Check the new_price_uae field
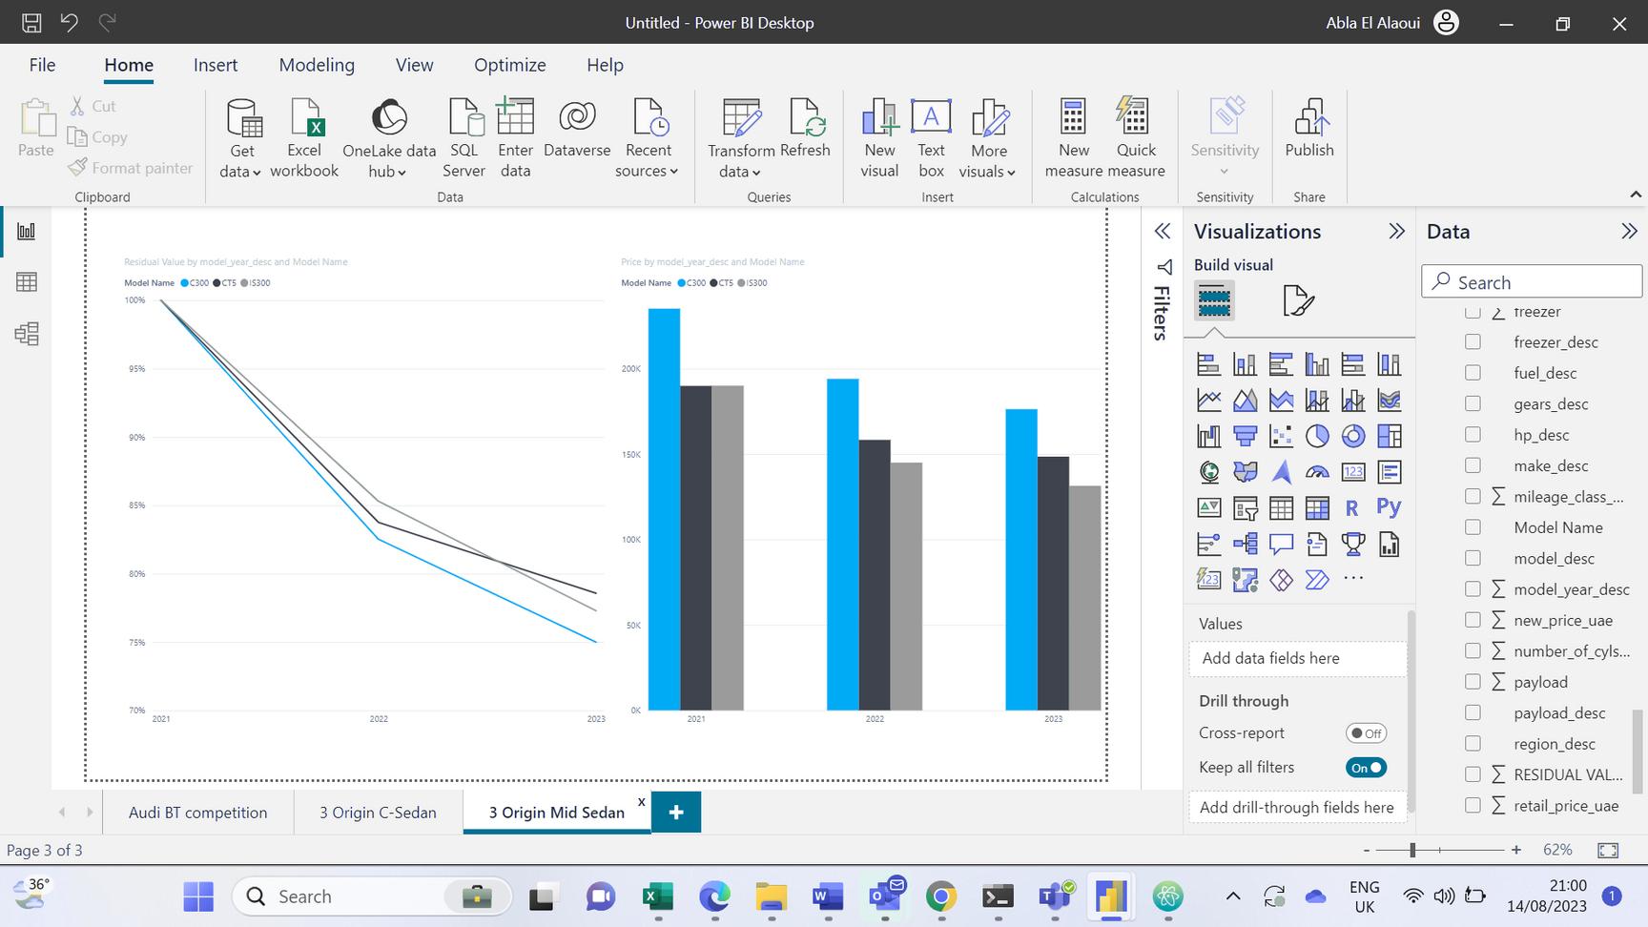The height and width of the screenshot is (927, 1648). point(1473,620)
